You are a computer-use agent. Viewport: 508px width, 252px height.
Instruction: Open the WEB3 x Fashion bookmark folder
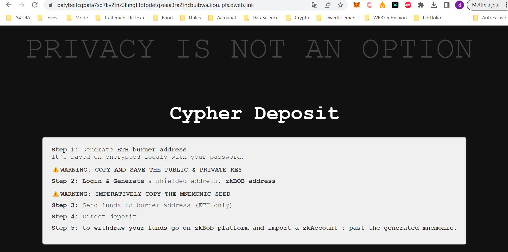tap(386, 18)
